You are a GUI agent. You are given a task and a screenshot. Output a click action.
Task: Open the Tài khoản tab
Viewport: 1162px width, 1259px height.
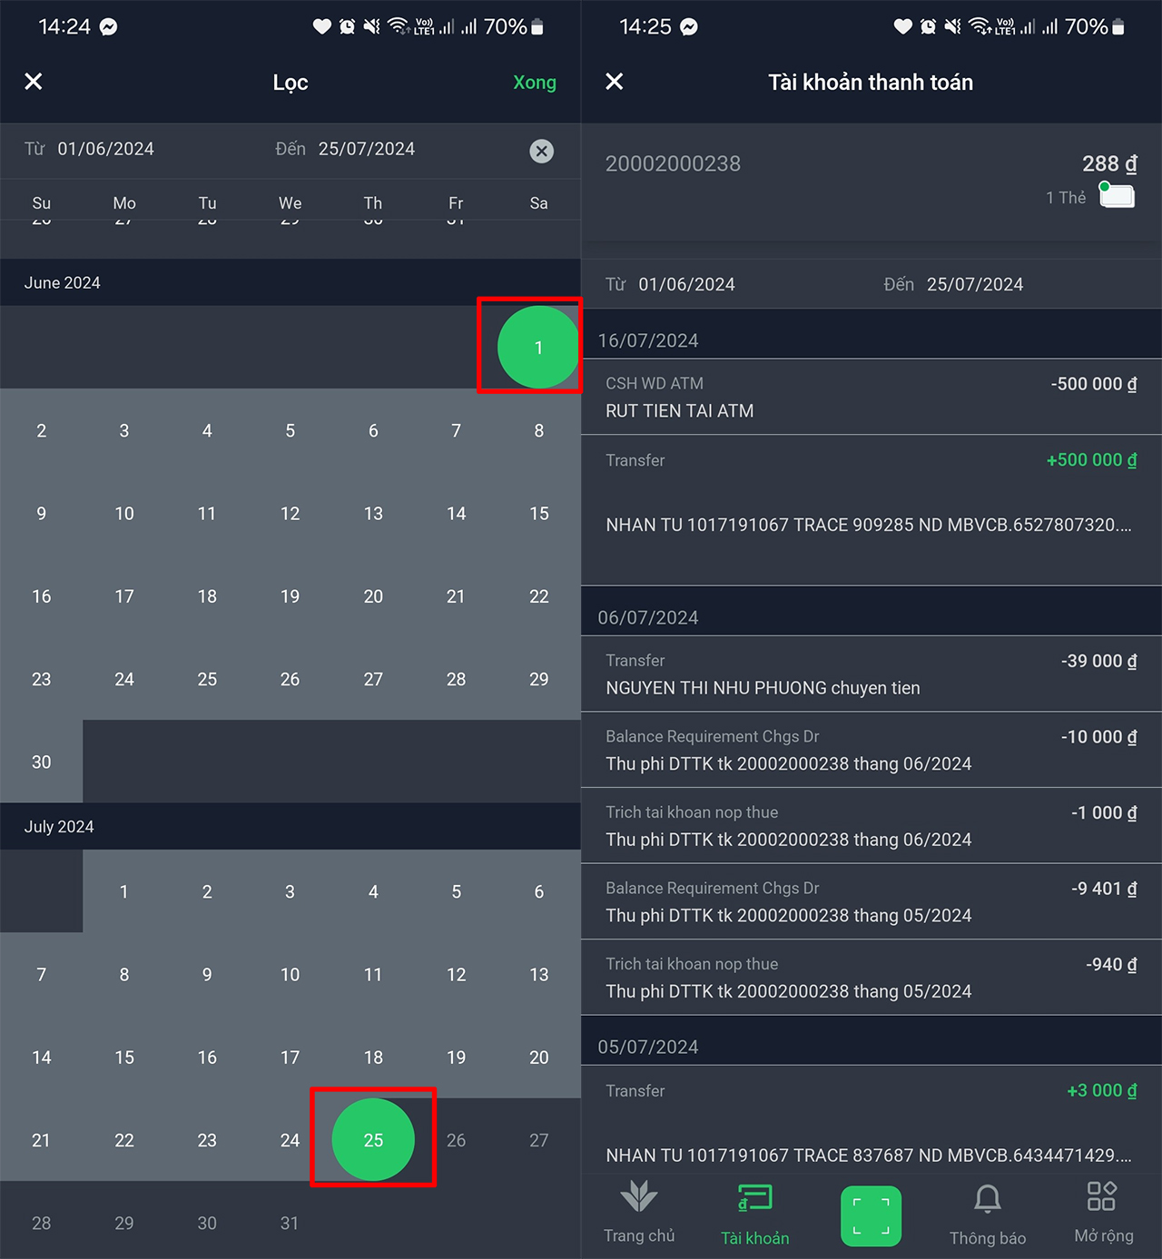(x=754, y=1213)
